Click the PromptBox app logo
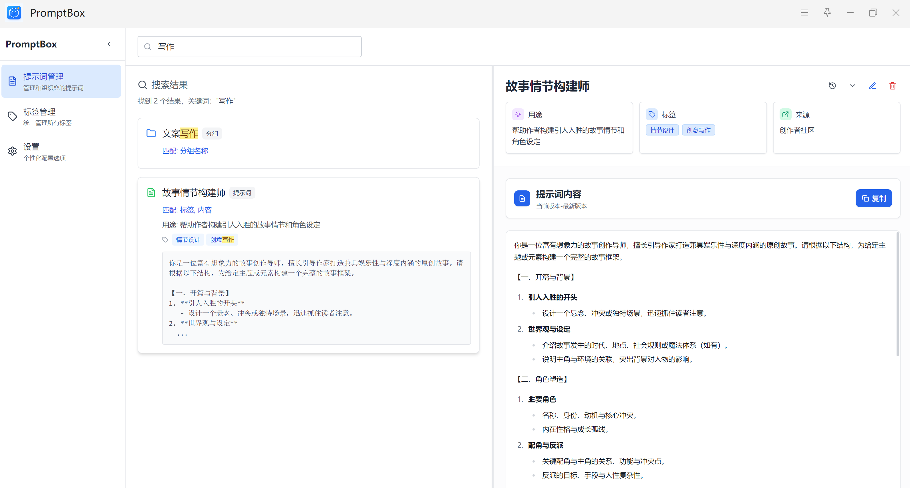The image size is (910, 488). [14, 13]
